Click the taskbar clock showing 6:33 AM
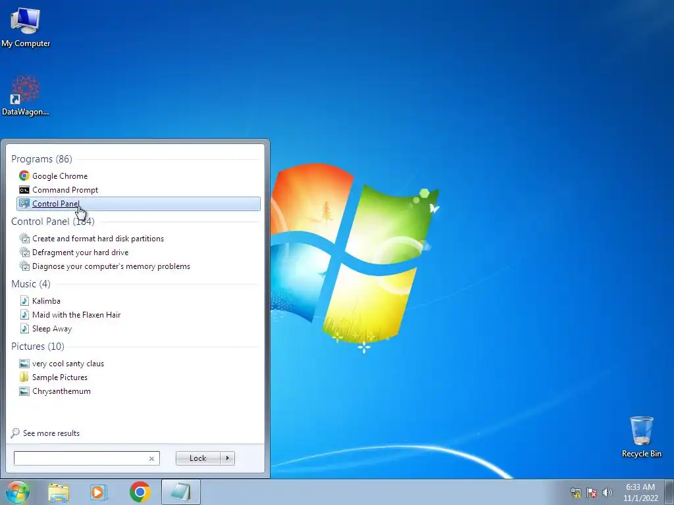 640,493
